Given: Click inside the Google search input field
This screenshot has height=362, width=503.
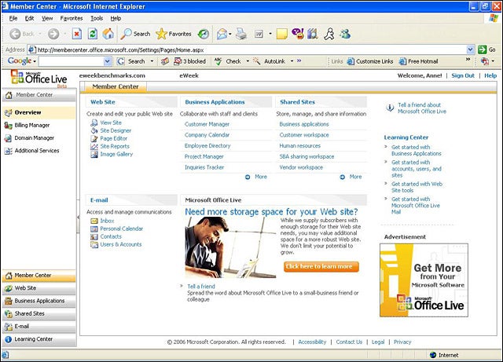Looking at the screenshot, I should tap(72, 61).
